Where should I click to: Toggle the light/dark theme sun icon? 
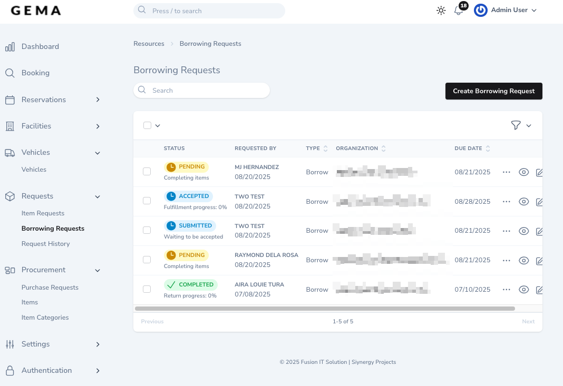tap(441, 11)
